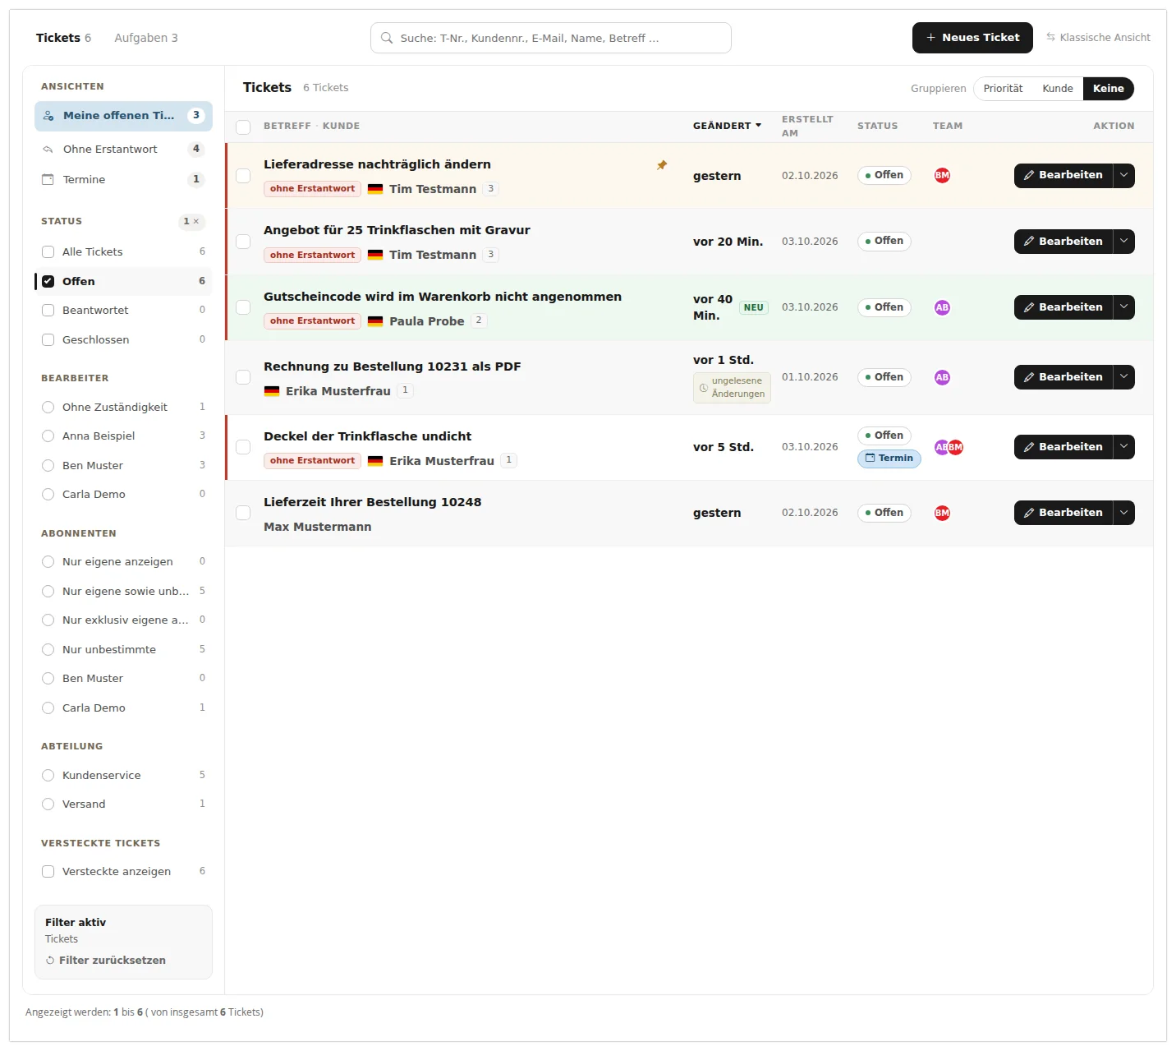Click the ticket search input field
Viewport: 1176px width, 1051px height.
551,38
